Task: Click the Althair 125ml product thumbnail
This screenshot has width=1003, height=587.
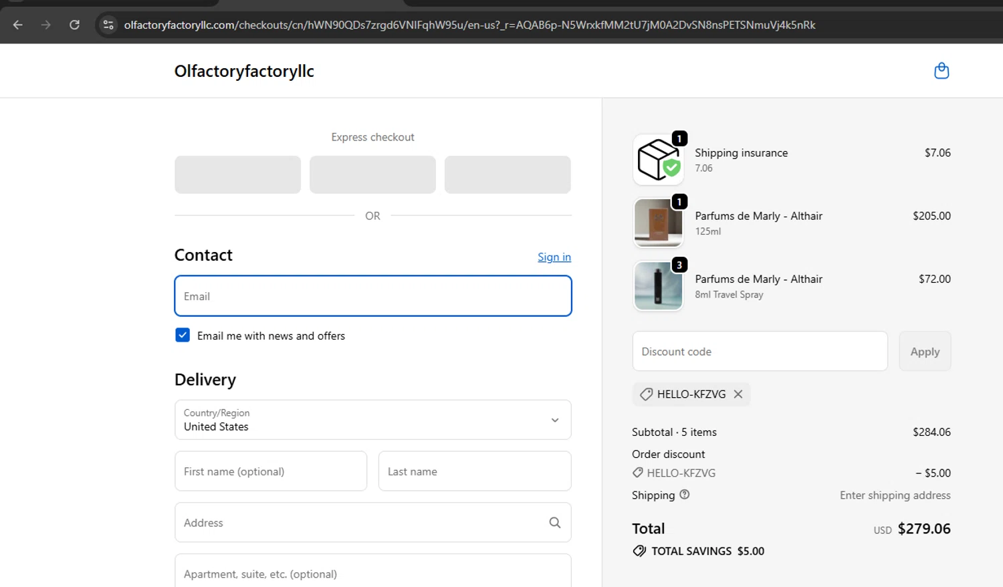Action: pyautogui.click(x=658, y=223)
